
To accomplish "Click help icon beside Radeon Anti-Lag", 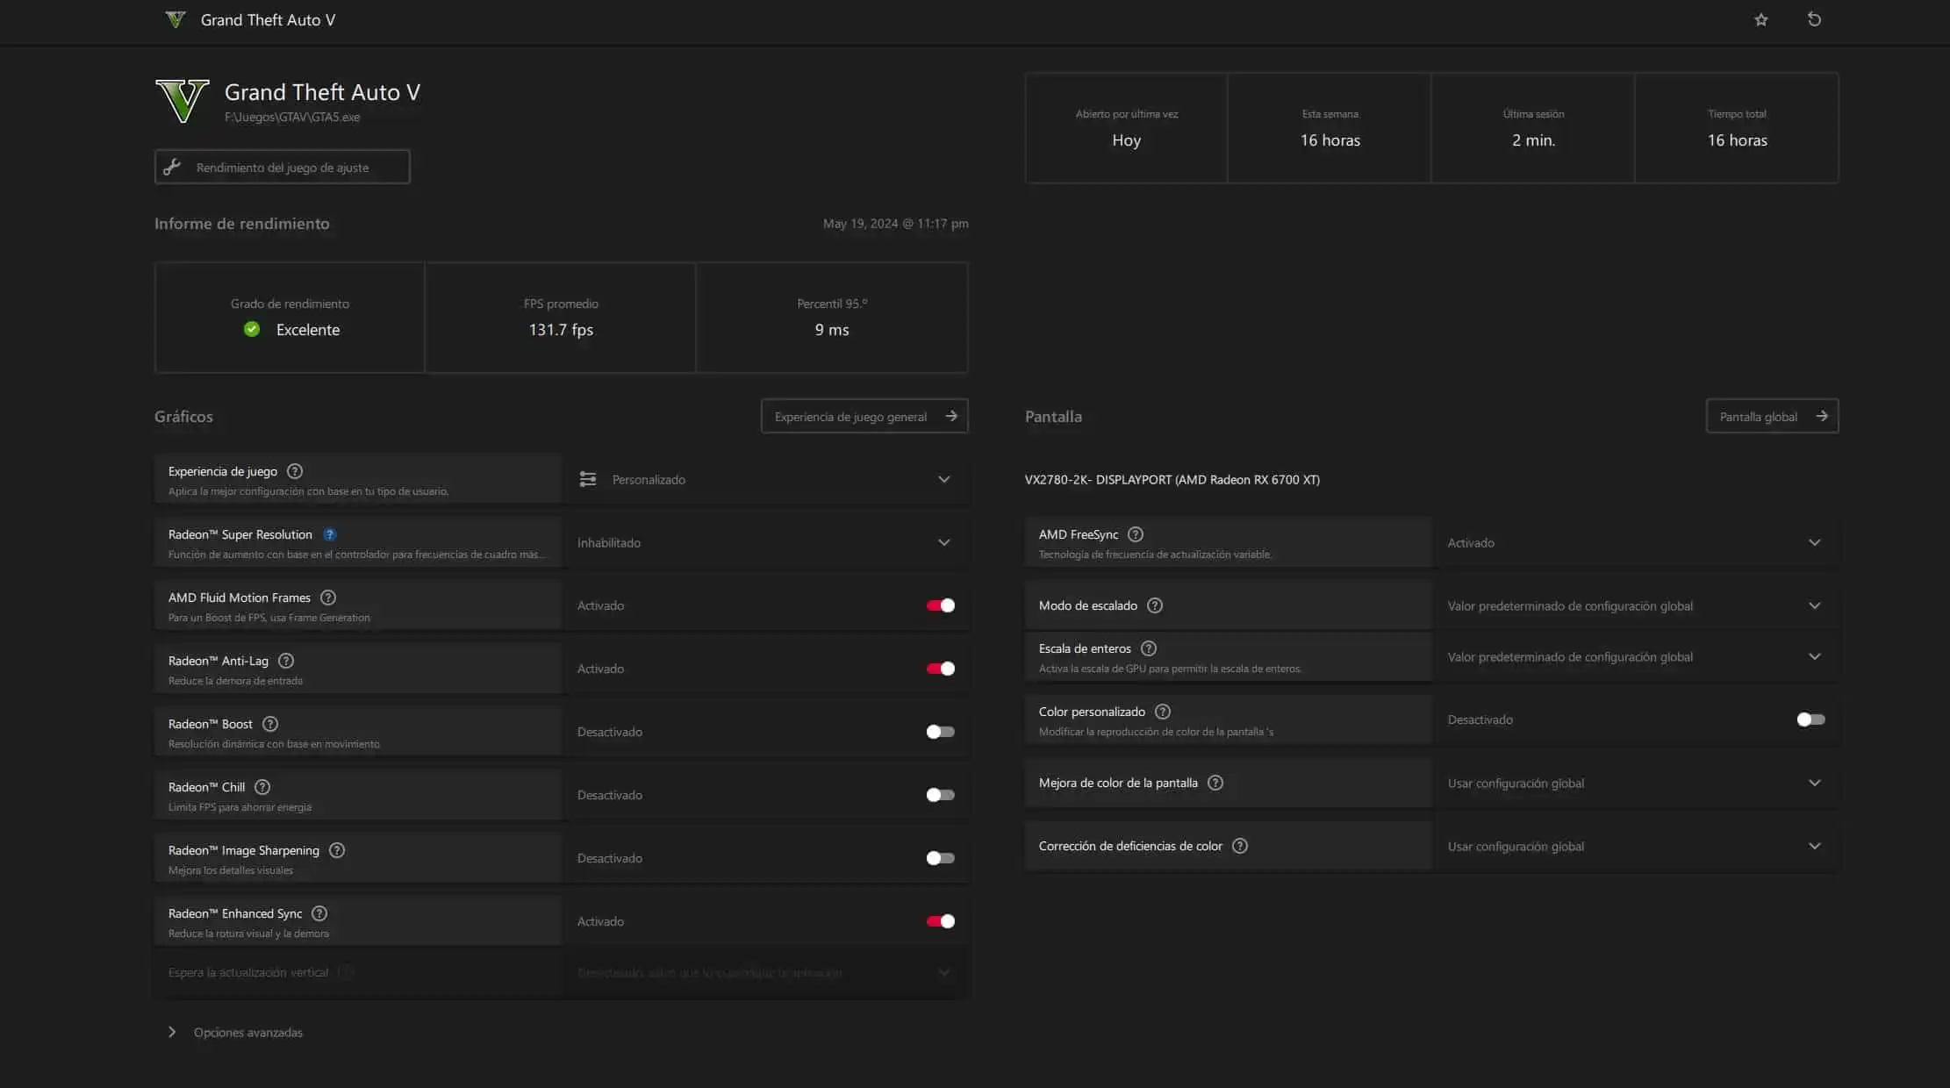I will click(x=286, y=661).
